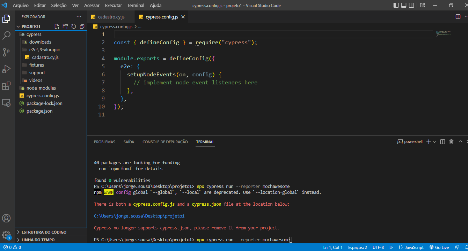Open package-lock.json in file tree
Viewport: 468px width, 251px height.
point(51,103)
